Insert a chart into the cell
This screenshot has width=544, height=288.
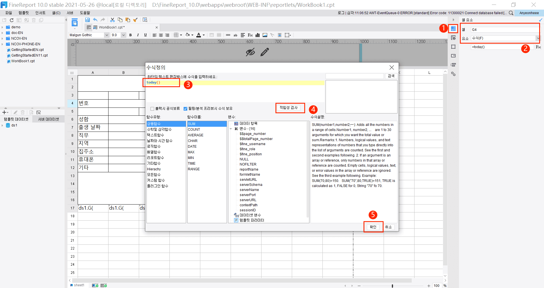pyautogui.click(x=258, y=35)
